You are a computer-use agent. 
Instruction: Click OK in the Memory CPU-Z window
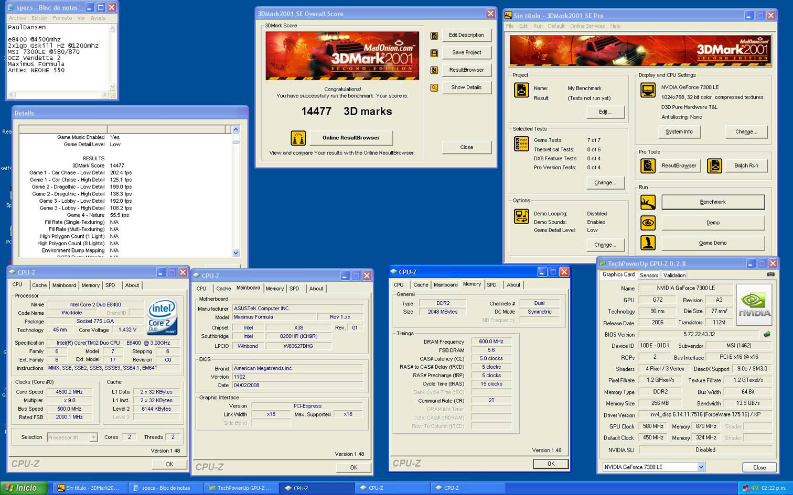point(551,464)
